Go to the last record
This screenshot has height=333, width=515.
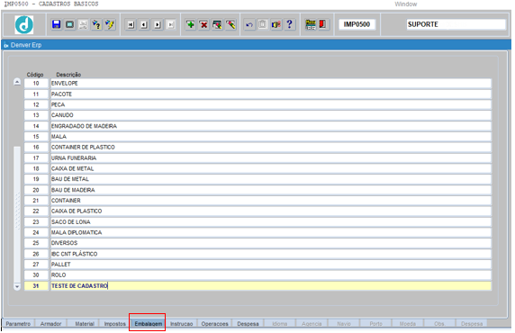(x=170, y=24)
